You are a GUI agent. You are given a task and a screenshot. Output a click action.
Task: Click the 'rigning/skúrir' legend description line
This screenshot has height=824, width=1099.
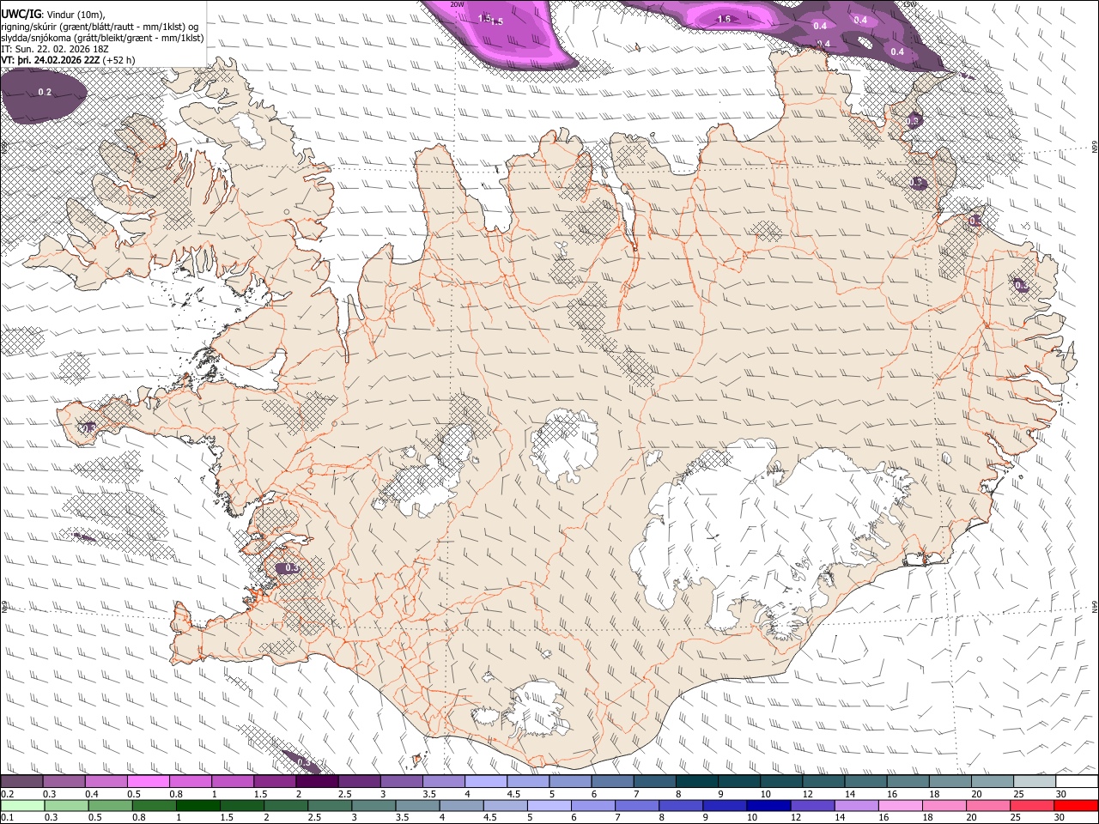click(100, 27)
